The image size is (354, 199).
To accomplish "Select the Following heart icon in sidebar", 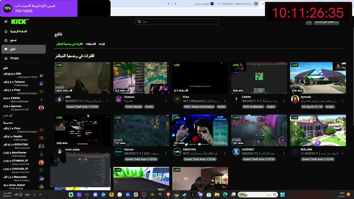I will coord(6,49).
